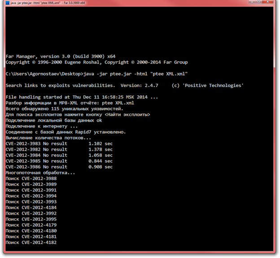Click the 'Far Manager, version 3.0' line

(x=60, y=56)
